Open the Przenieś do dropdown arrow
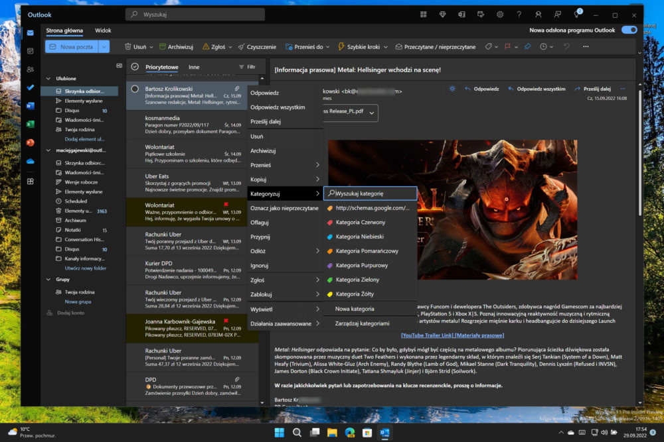The width and height of the screenshot is (664, 442). (328, 47)
